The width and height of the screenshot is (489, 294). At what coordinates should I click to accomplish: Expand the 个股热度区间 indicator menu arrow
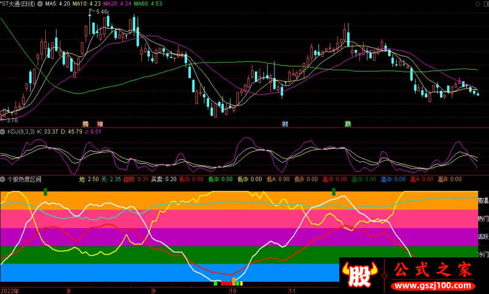(x=3, y=179)
